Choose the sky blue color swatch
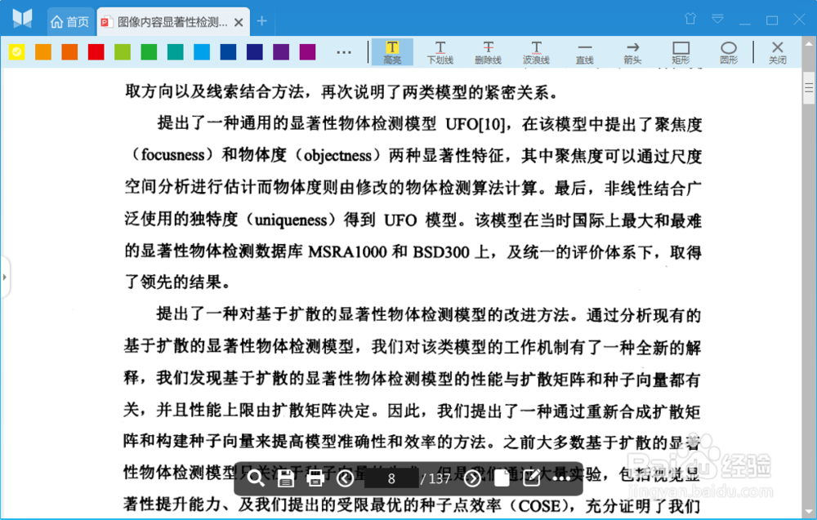The height and width of the screenshot is (520, 817). click(202, 52)
